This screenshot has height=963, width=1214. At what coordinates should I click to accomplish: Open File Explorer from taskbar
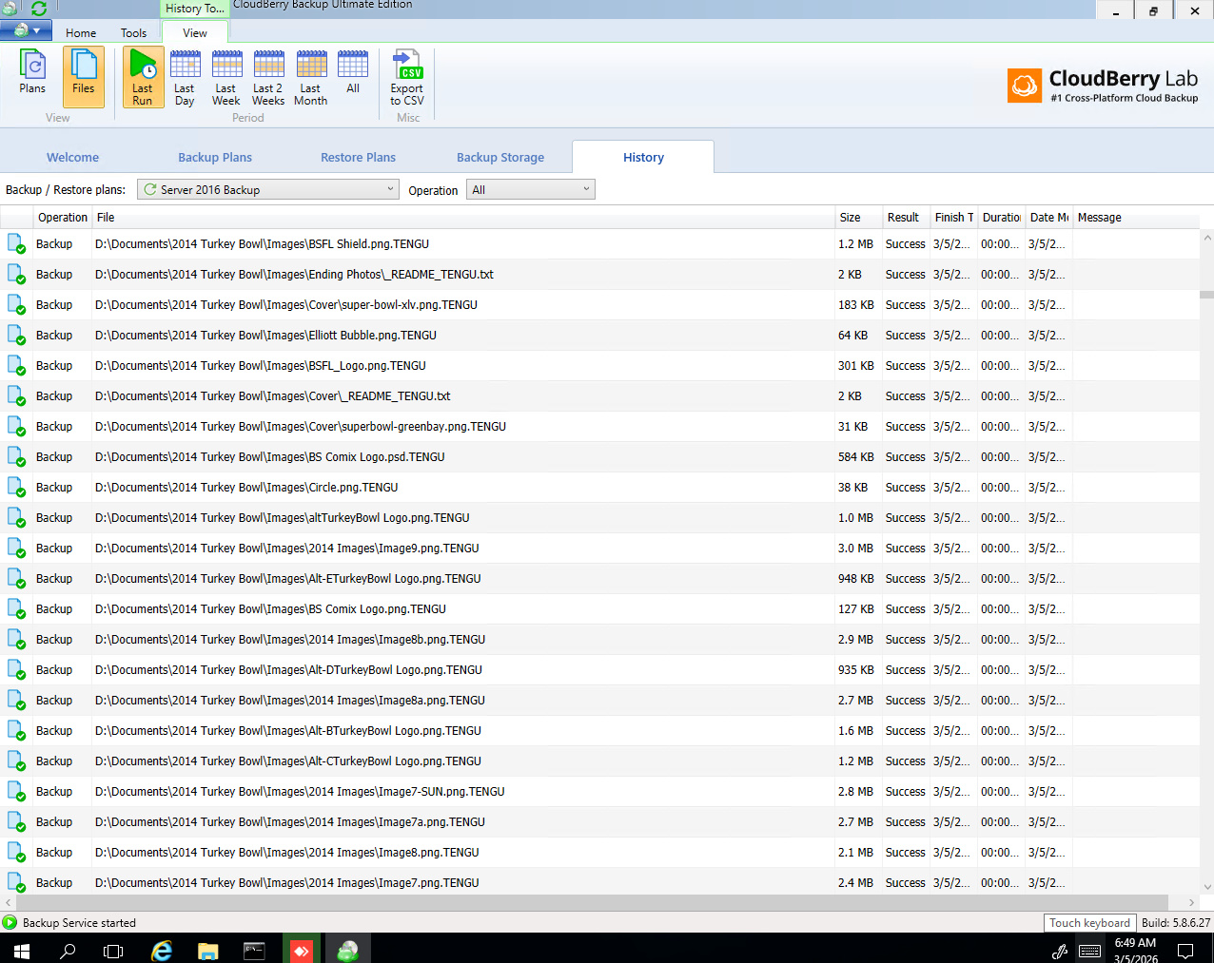(x=207, y=950)
